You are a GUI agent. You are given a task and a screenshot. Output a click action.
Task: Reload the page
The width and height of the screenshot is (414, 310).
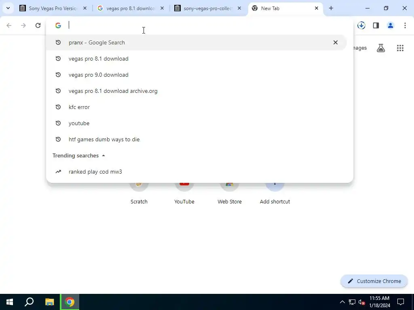(38, 25)
